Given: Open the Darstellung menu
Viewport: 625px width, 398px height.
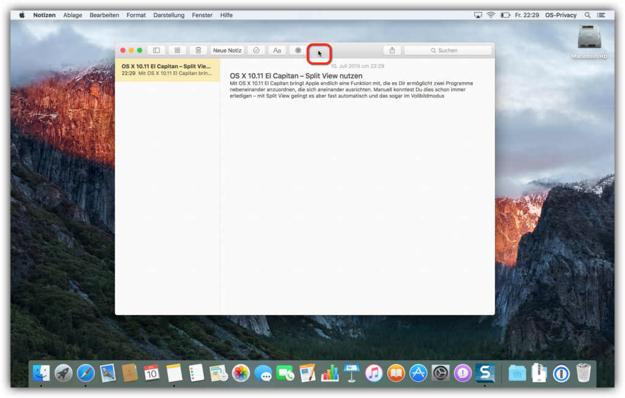Looking at the screenshot, I should pyautogui.click(x=168, y=15).
